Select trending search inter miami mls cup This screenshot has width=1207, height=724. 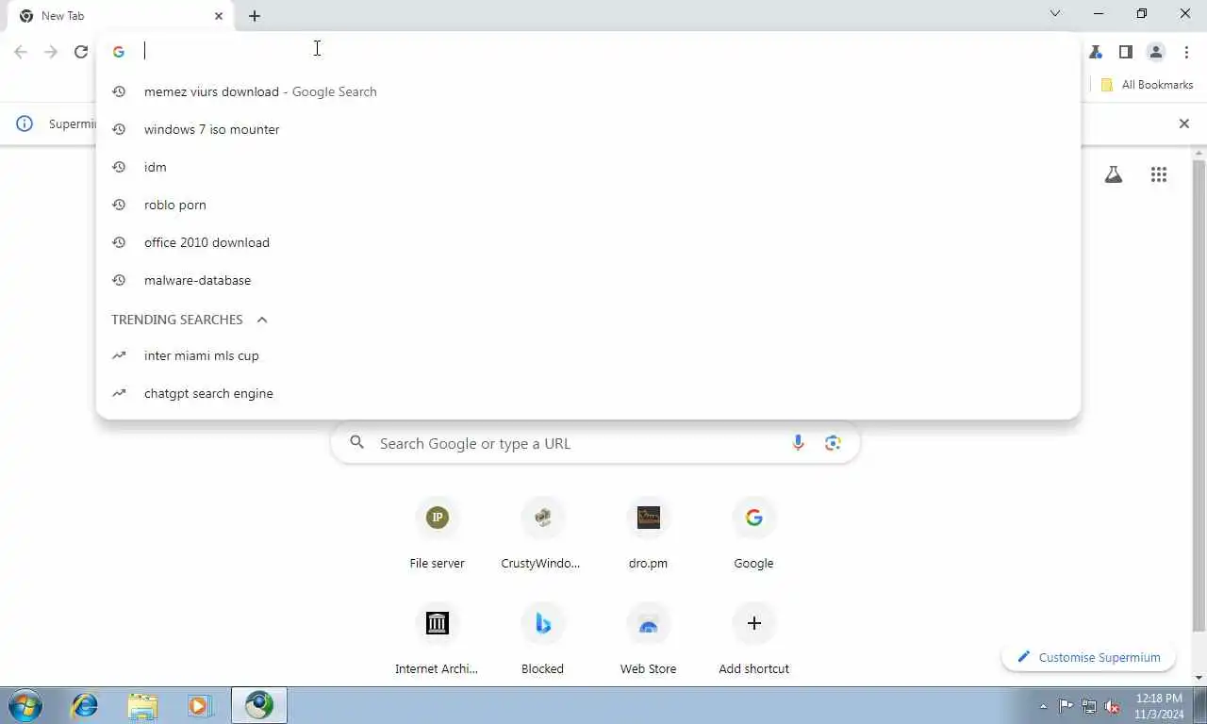[588, 355]
